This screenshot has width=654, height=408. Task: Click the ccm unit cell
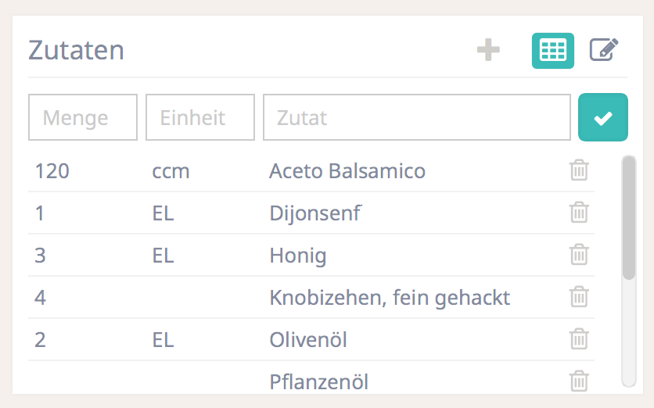171,170
